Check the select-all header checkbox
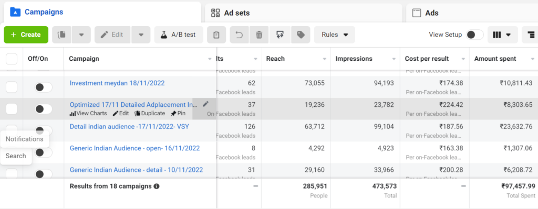Screen dimensions: 538x209 point(12,59)
